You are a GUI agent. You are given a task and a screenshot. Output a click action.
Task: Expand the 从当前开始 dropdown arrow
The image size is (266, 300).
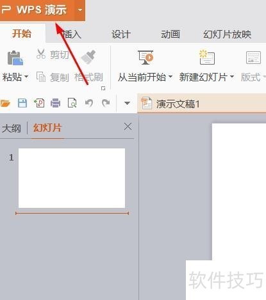coord(170,77)
